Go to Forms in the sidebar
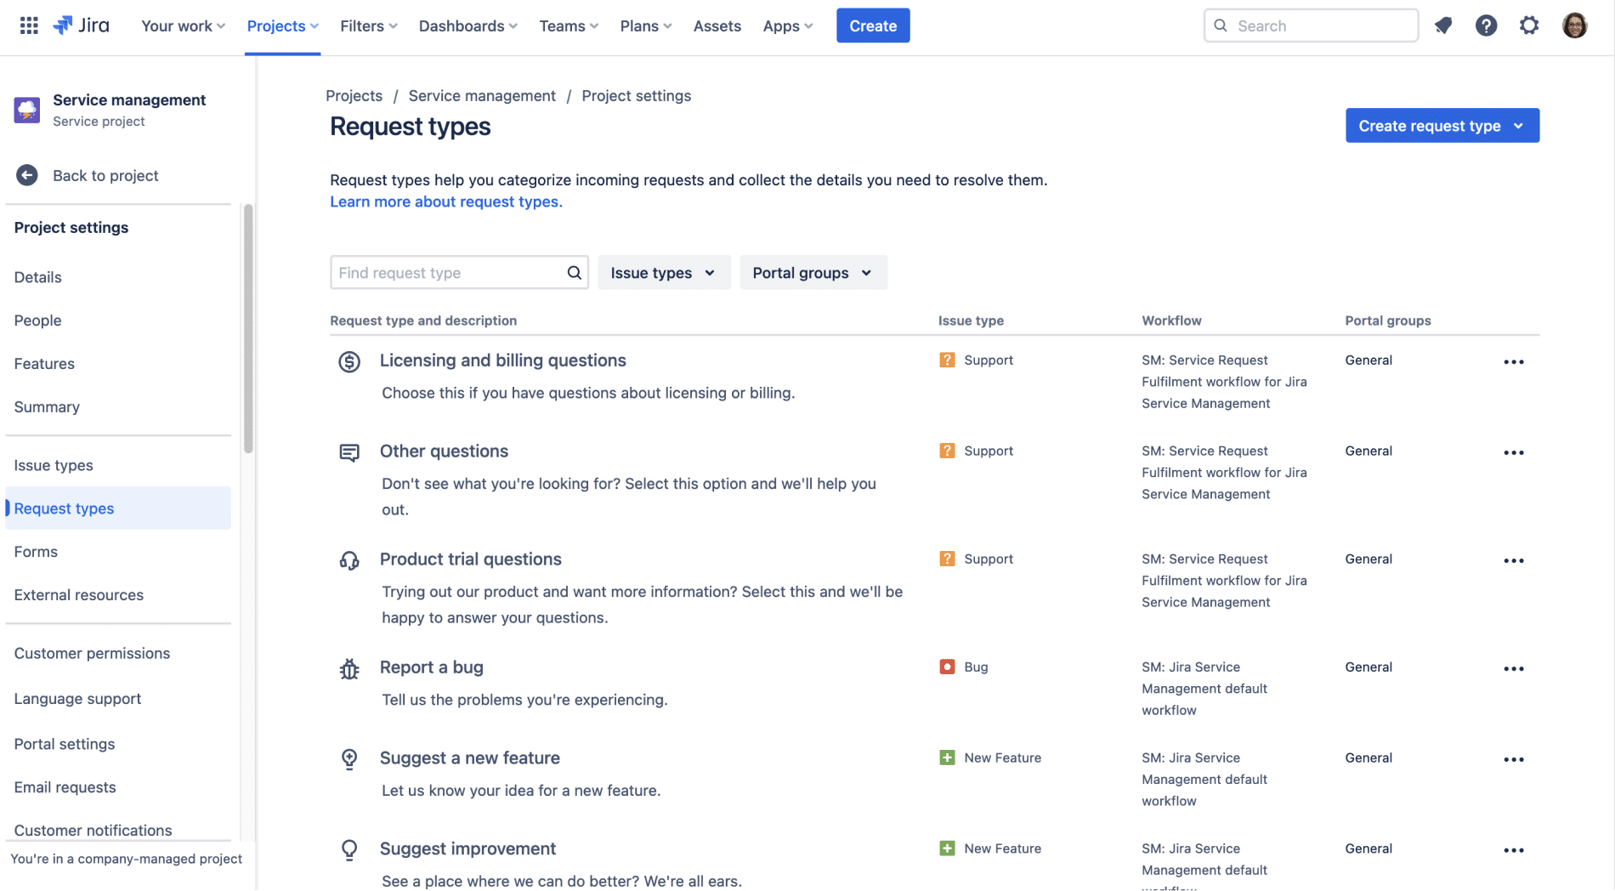 pos(36,552)
